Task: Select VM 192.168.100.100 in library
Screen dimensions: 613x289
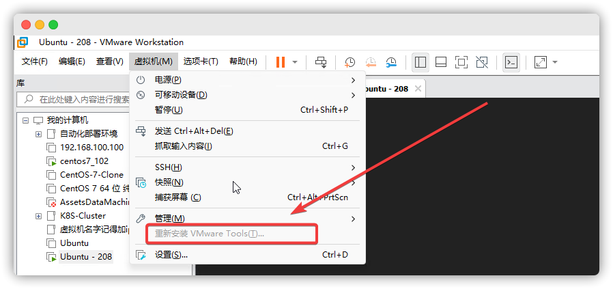Action: pos(92,148)
